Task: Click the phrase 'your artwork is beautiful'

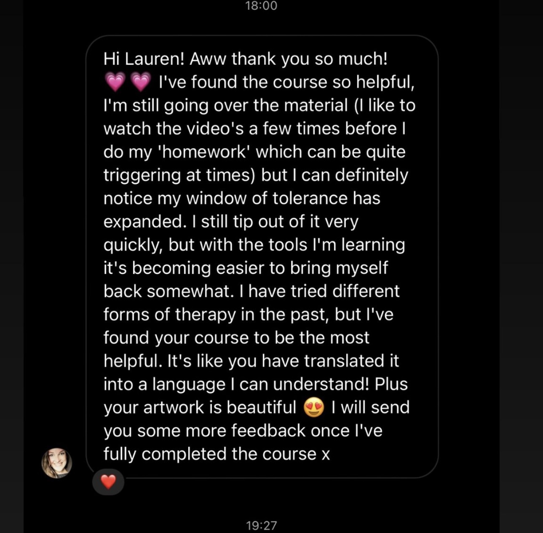Action: [200, 408]
